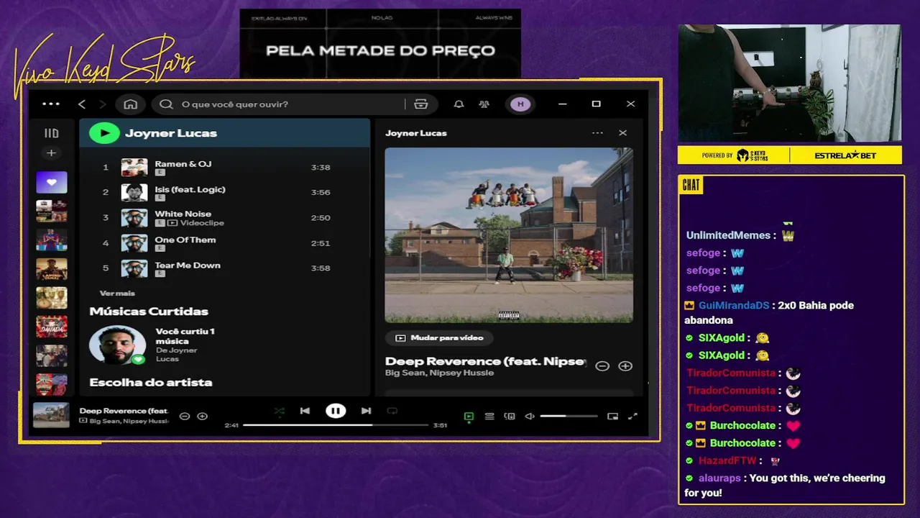Add song to library with plus in panel

[625, 366]
